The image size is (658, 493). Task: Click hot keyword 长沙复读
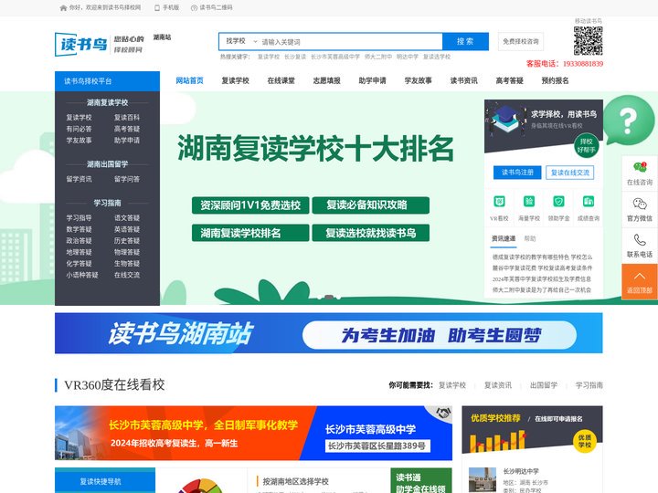tap(295, 57)
